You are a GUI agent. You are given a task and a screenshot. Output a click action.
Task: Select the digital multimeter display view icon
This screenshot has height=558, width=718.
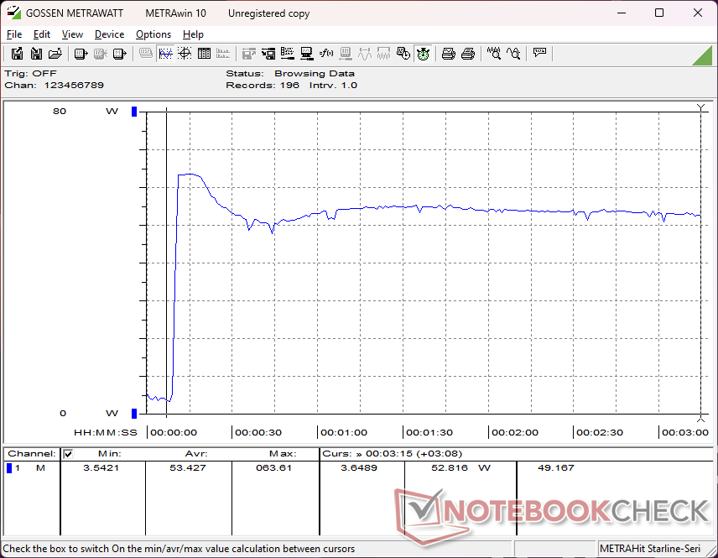[146, 54]
